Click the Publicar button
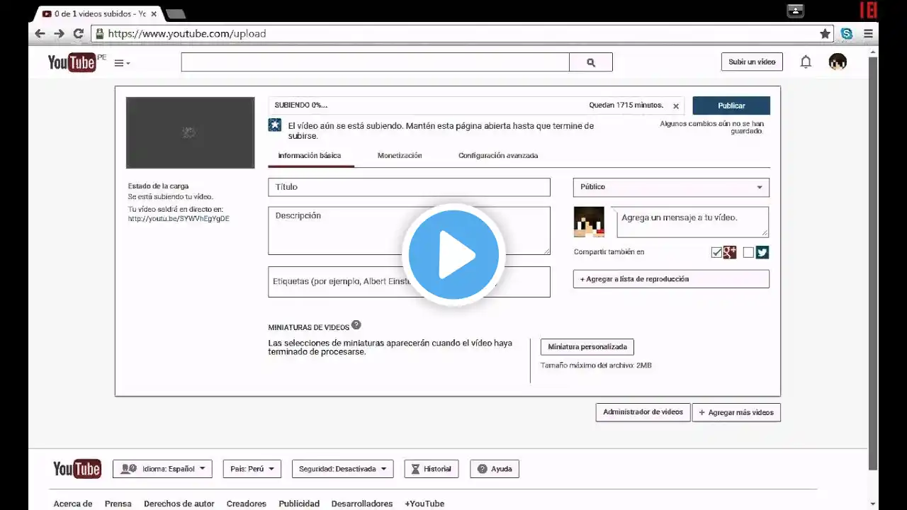This screenshot has height=510, width=907. click(731, 106)
